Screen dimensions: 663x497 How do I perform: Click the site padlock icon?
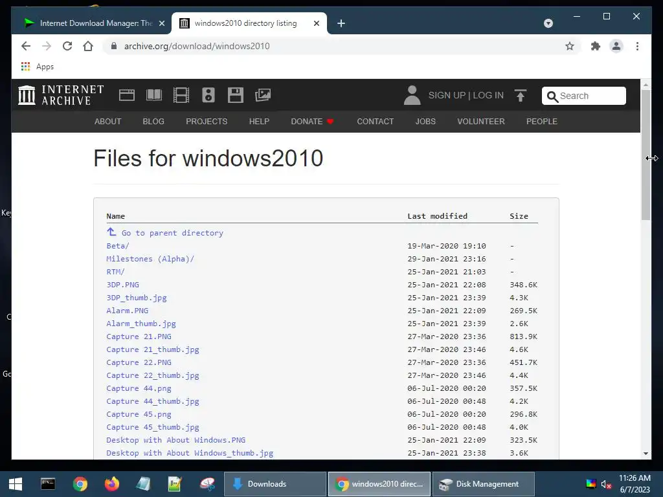click(x=114, y=46)
